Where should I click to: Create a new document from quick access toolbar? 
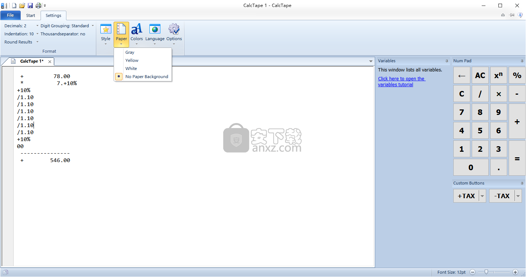pos(14,6)
